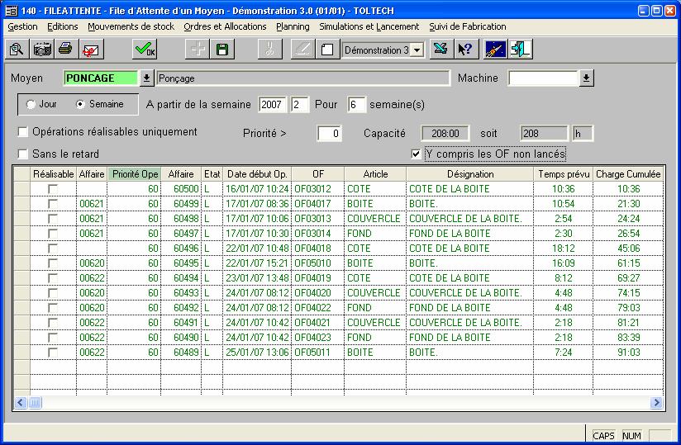Click the grayed plus add icon
The height and width of the screenshot is (445, 681).
pos(198,49)
